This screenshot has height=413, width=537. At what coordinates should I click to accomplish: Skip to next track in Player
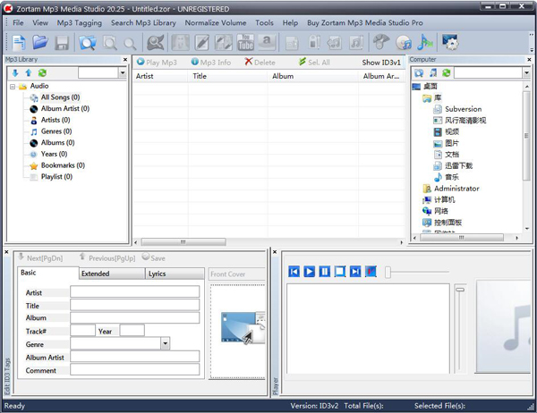[x=355, y=272]
